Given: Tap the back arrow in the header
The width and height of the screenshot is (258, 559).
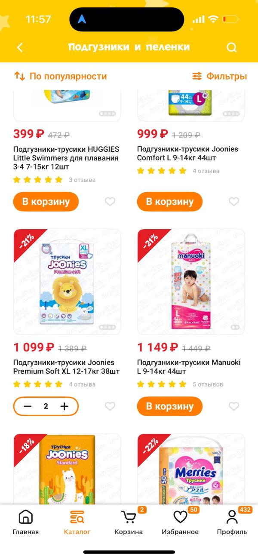Looking at the screenshot, I should pyautogui.click(x=20, y=47).
